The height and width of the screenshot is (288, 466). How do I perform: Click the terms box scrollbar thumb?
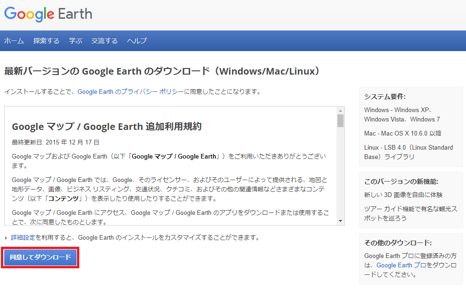click(x=340, y=121)
